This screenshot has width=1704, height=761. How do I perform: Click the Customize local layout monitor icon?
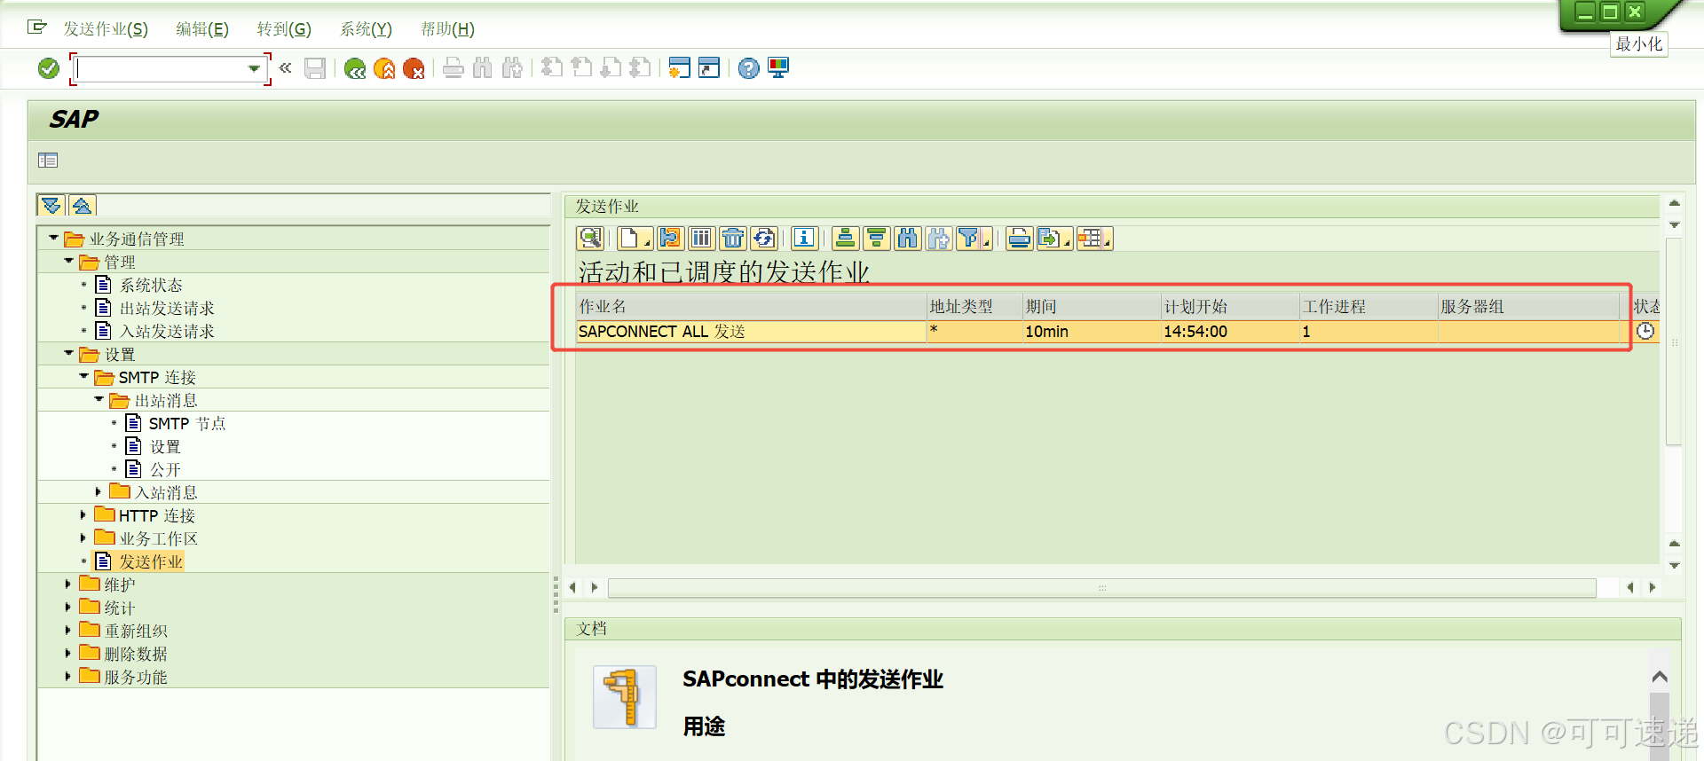pos(778,68)
